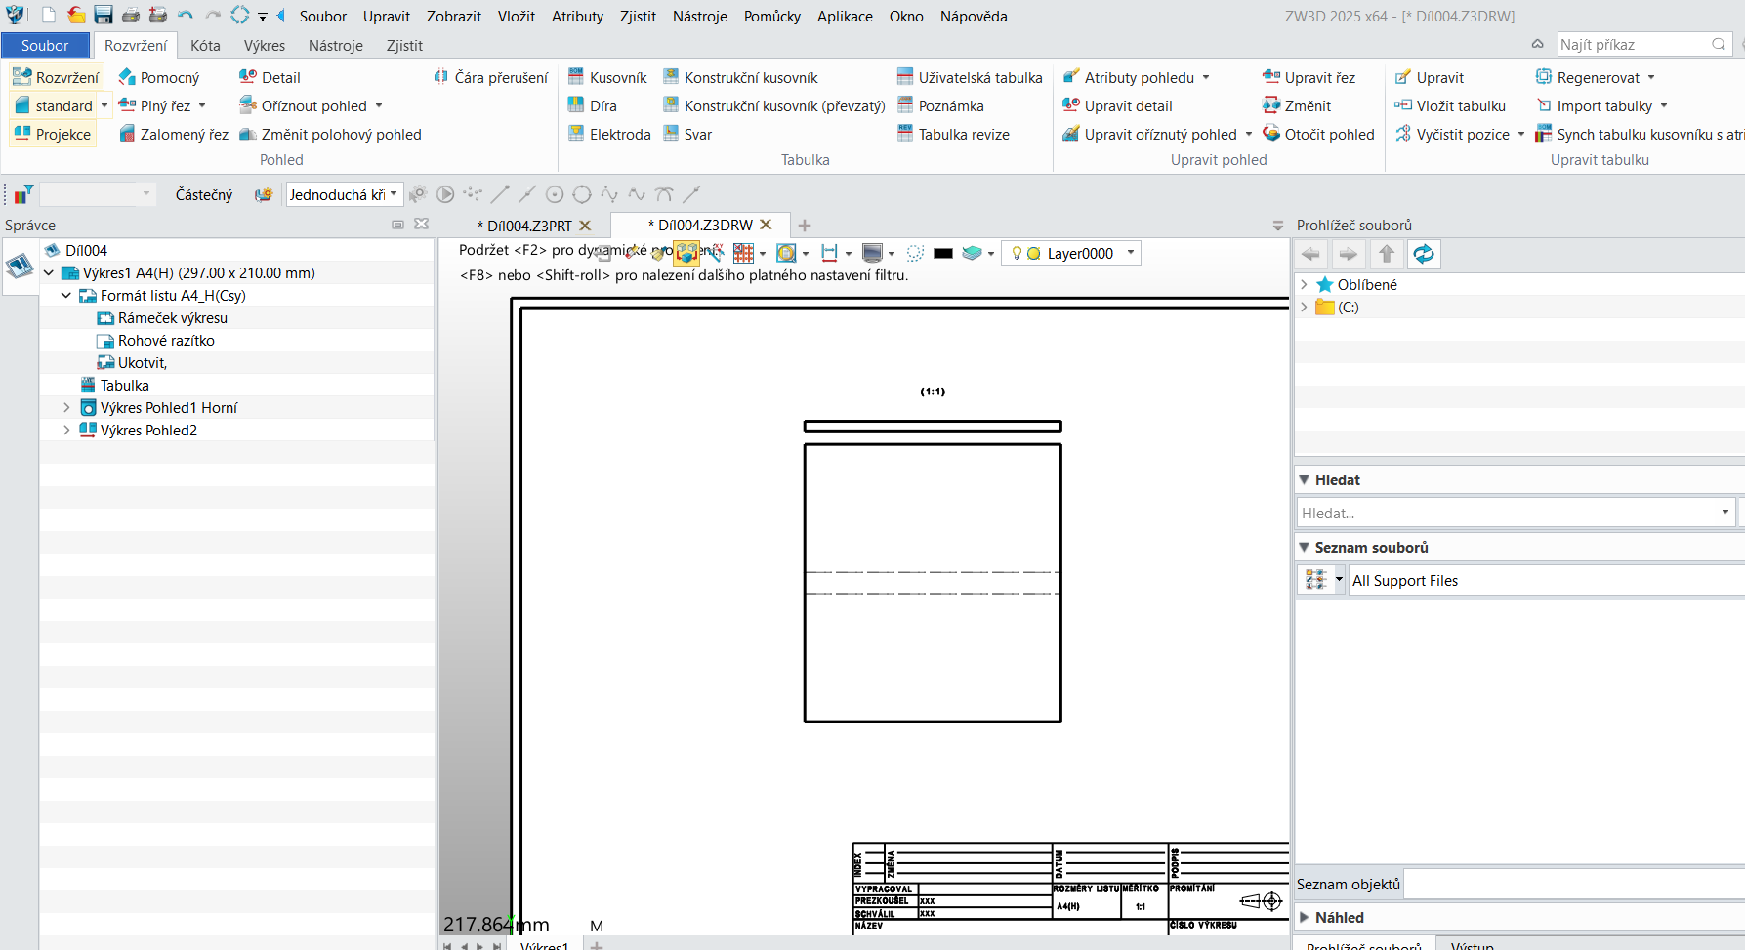Click the Najít příkaz command search box
The width and height of the screenshot is (1745, 950).
(1643, 44)
